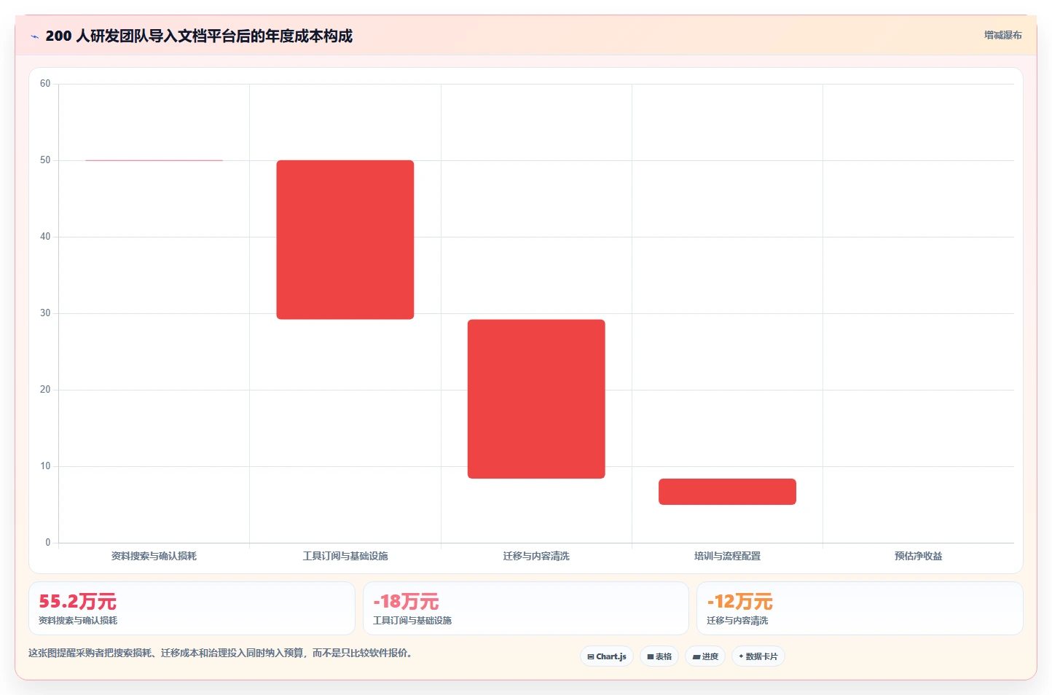Click x-axis label 迁移与内容清洗
The width and height of the screenshot is (1052, 695).
coord(536,556)
